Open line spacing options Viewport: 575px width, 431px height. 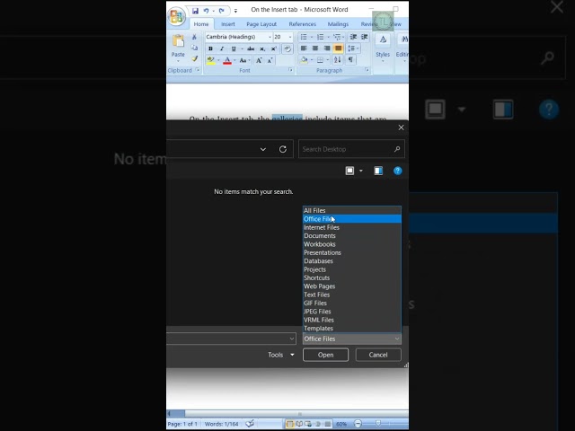(x=353, y=48)
